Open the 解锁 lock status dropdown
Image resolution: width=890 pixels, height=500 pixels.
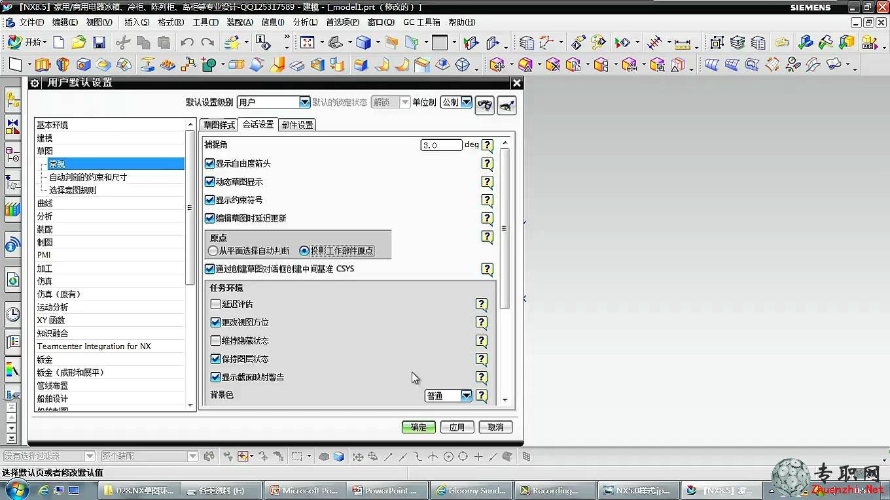[x=391, y=102]
